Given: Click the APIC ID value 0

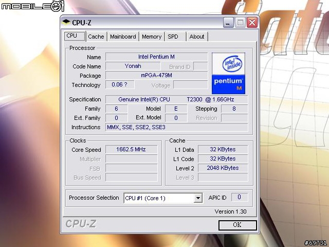Looking at the screenshot, I should [x=240, y=197].
